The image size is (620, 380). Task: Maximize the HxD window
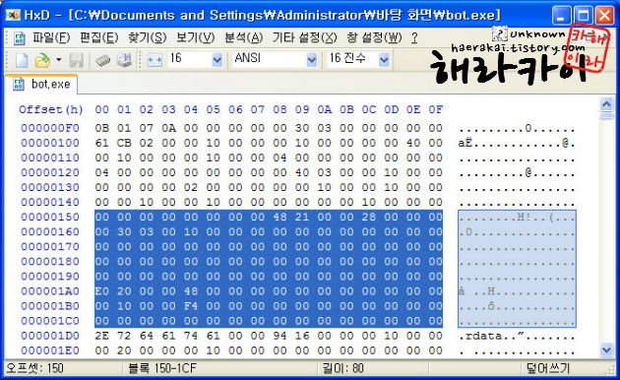pyautogui.click(x=583, y=16)
